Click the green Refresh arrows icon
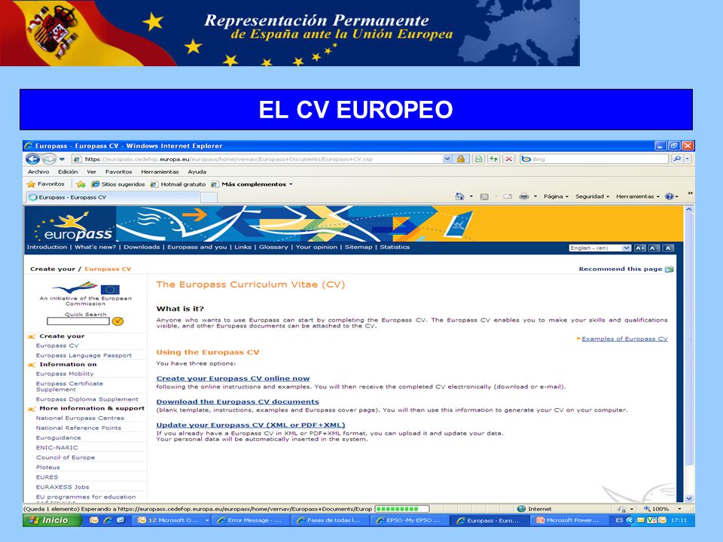 tap(494, 159)
